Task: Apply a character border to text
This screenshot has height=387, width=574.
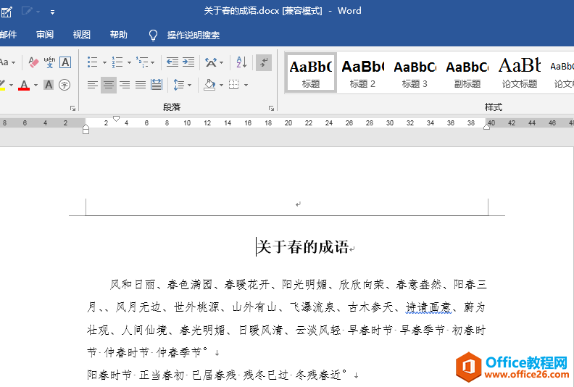Action: 65,62
